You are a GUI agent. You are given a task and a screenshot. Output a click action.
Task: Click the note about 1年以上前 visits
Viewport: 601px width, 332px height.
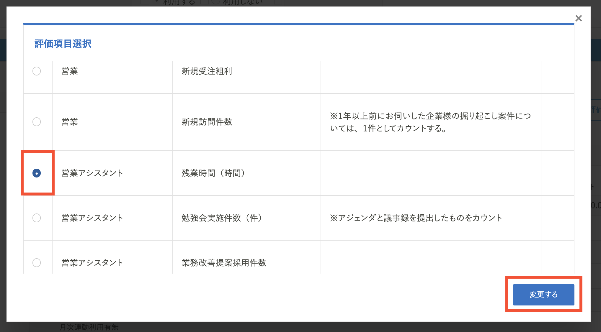[x=430, y=122]
